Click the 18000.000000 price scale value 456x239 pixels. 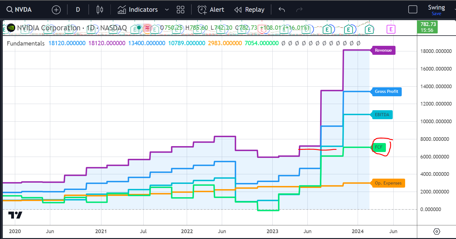pos(436,51)
